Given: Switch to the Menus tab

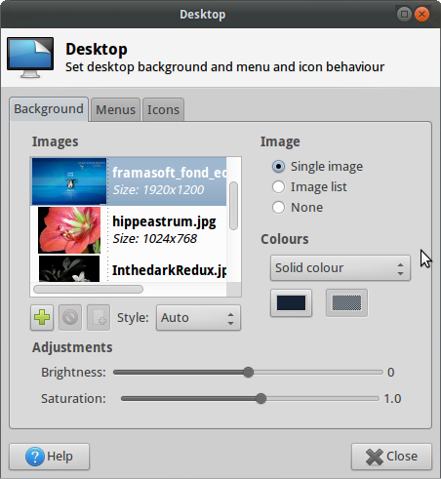Looking at the screenshot, I should click(x=115, y=110).
